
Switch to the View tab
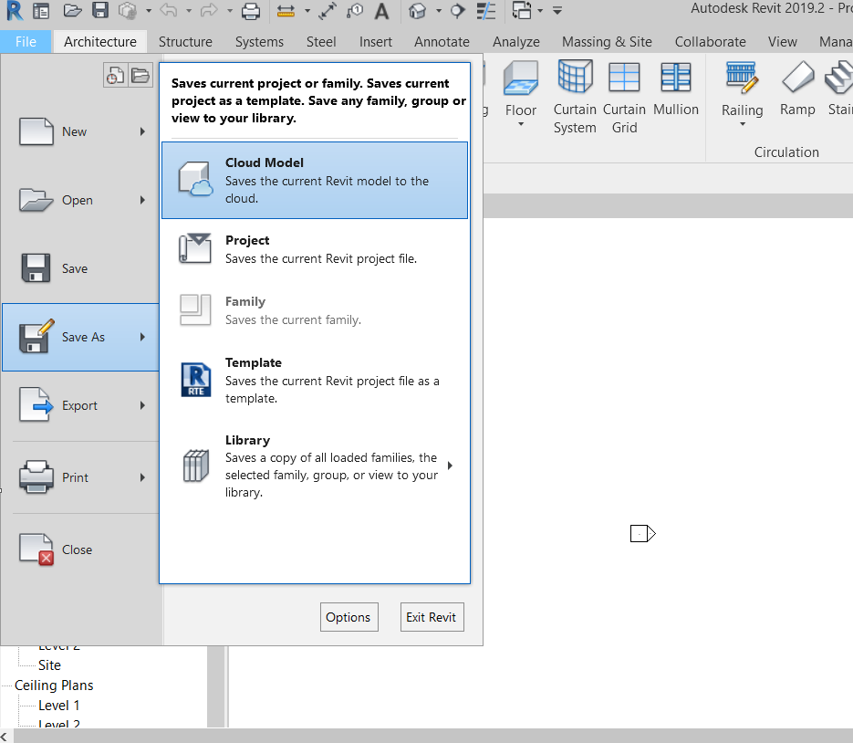(782, 41)
